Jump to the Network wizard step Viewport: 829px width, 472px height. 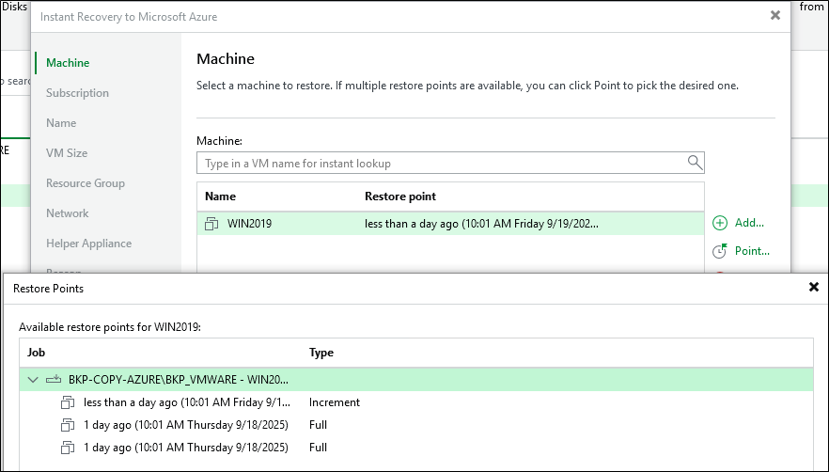67,213
